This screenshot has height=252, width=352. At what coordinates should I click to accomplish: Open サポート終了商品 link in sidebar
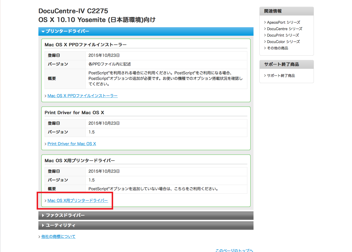(x=281, y=76)
